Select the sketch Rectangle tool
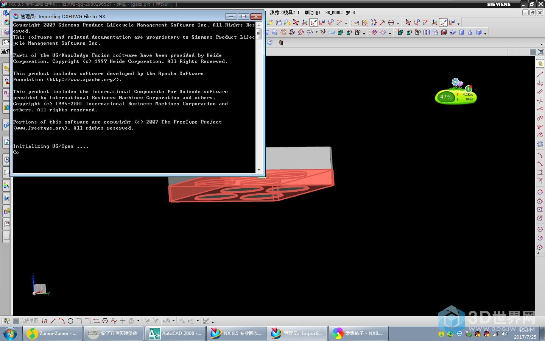 97,321
